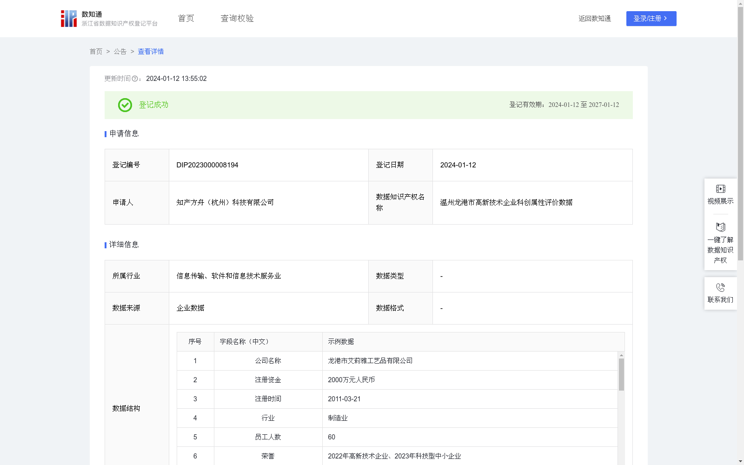This screenshot has width=744, height=465.
Task: Open the 视频展示 video icon
Action: (720, 189)
